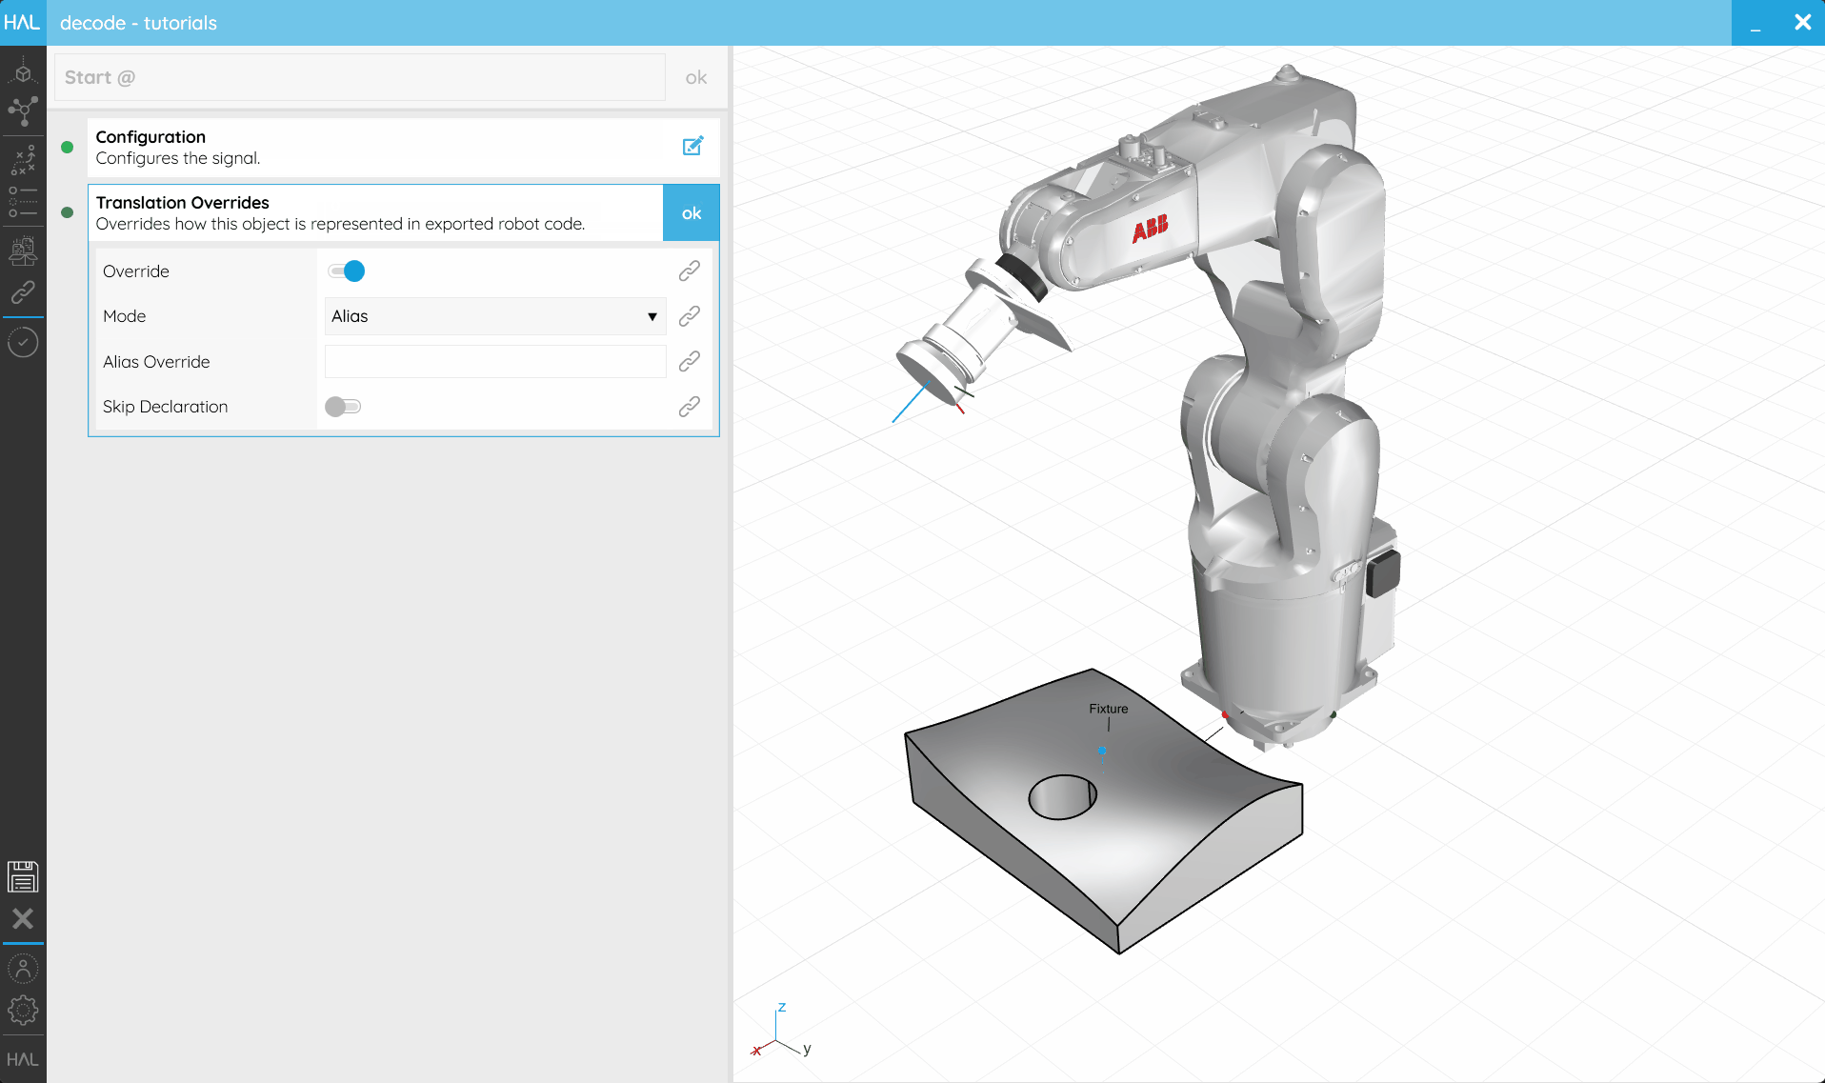Open the Mode dropdown showing Alias
Image resolution: width=1825 pixels, height=1083 pixels.
pos(495,316)
